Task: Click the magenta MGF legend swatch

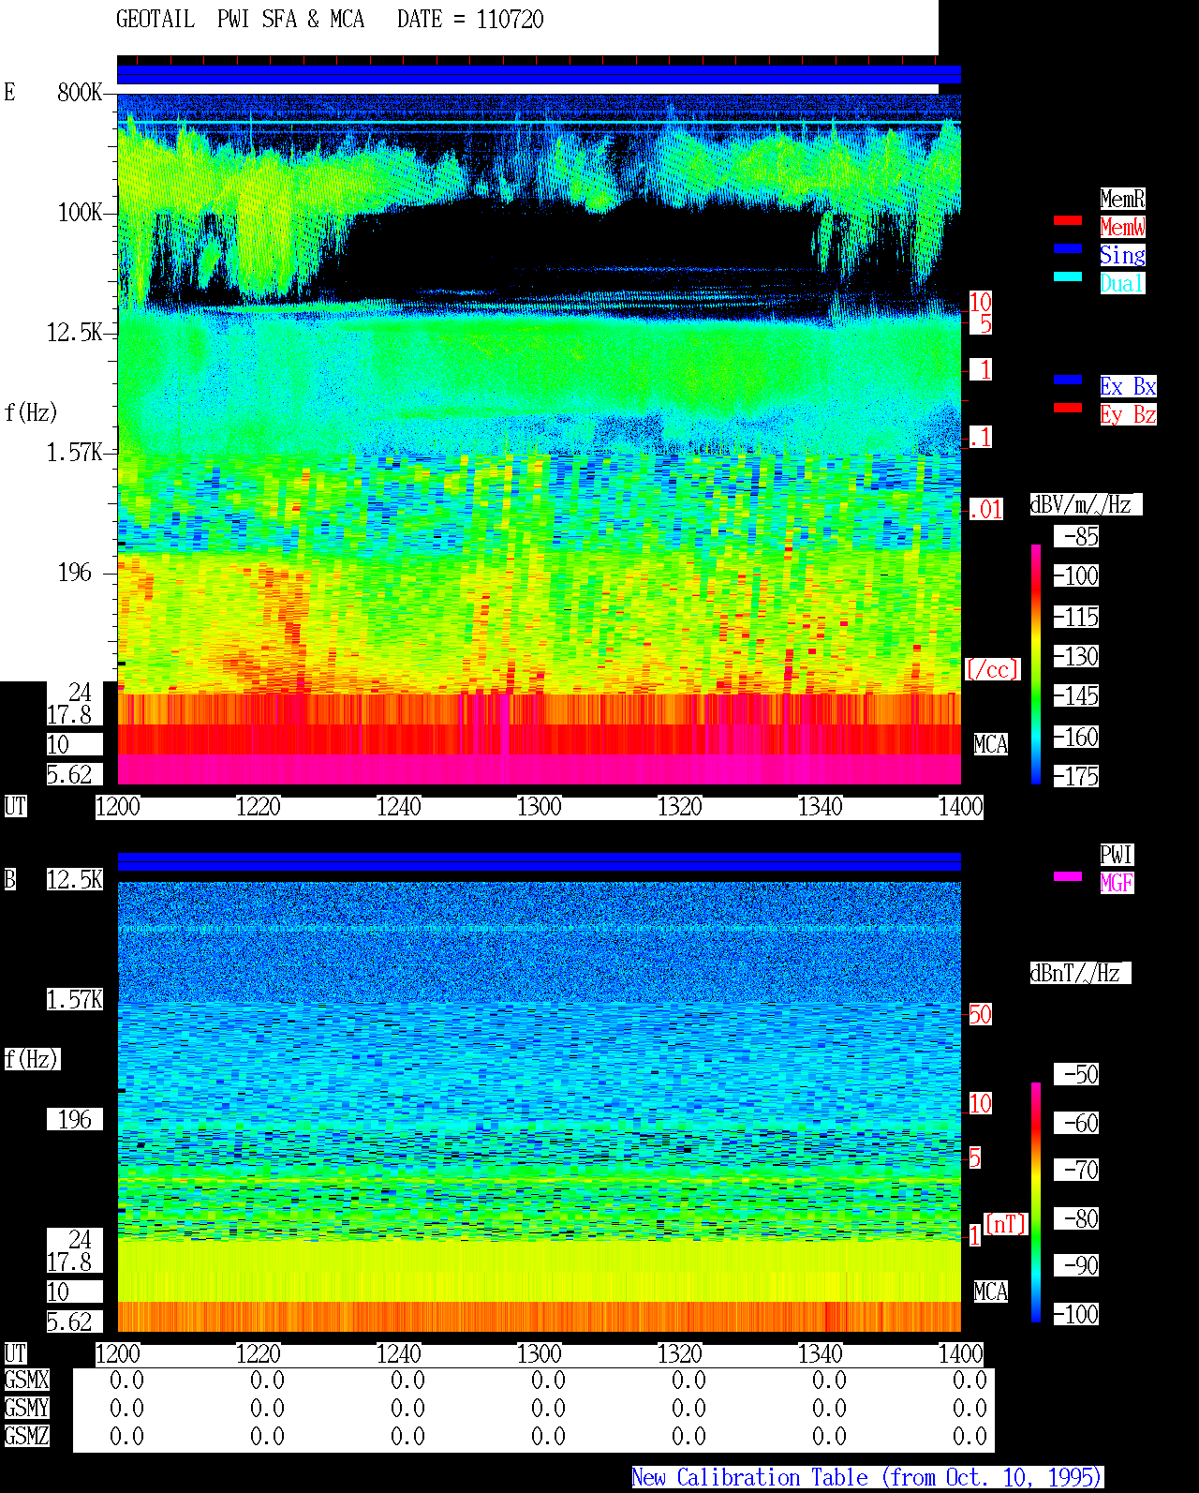Action: [x=1067, y=876]
